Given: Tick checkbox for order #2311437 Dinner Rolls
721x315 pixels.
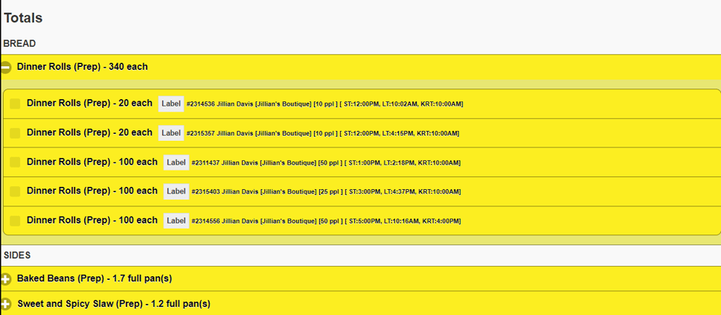Looking at the screenshot, I should [x=15, y=162].
